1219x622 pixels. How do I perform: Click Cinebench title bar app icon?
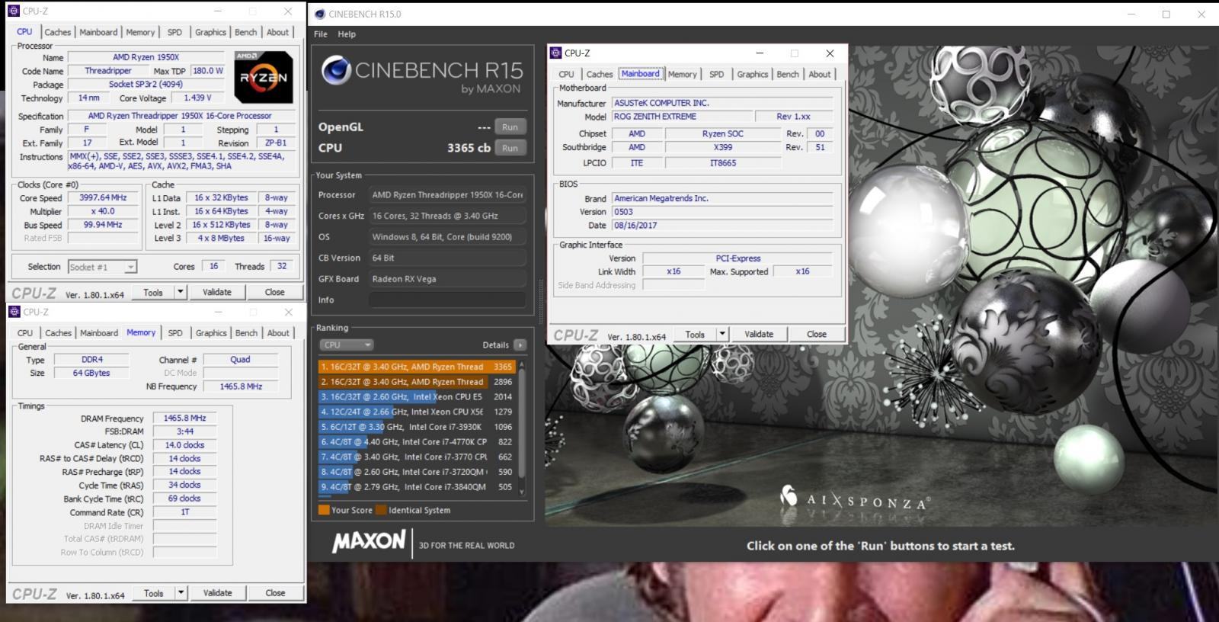click(320, 14)
